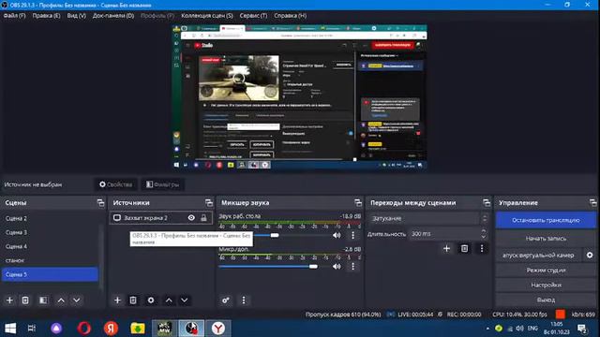The width and height of the screenshot is (600, 337).
Task: Open source Свойства button
Action: click(116, 184)
